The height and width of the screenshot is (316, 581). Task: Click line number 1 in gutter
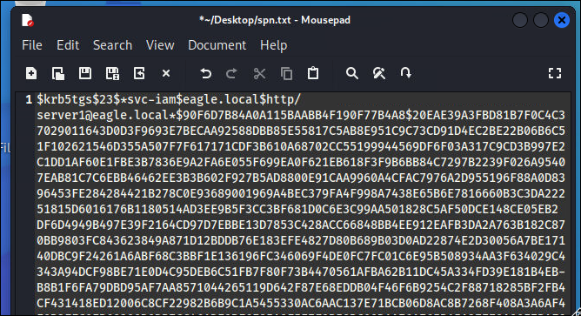pos(29,99)
